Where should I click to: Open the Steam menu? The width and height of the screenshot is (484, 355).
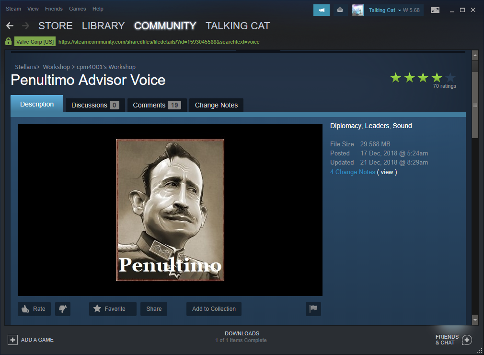(13, 9)
